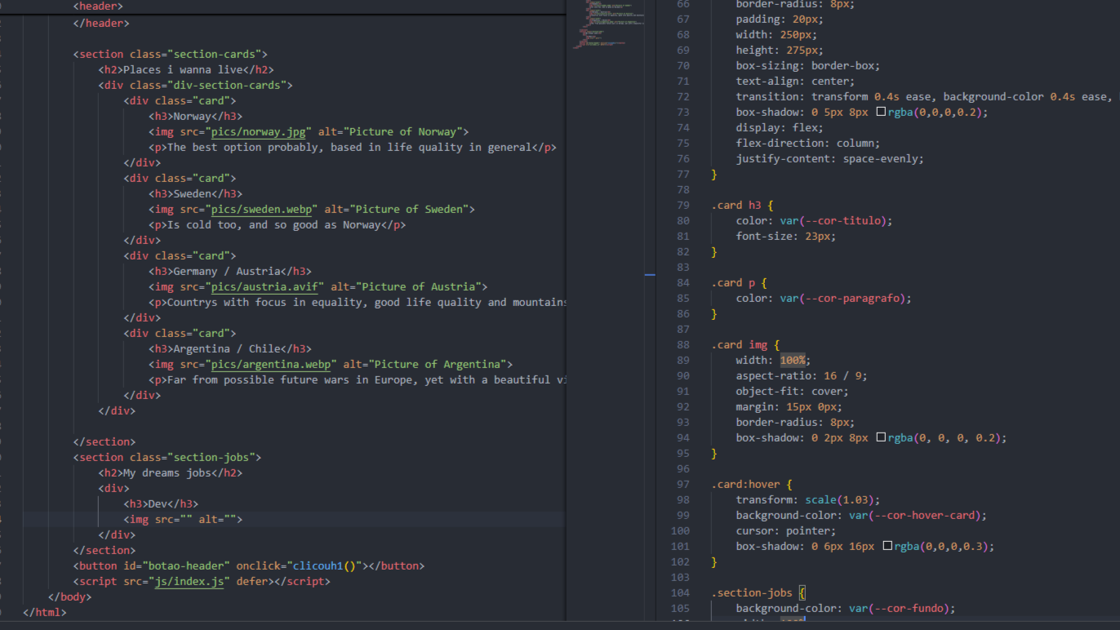Viewport: 1120px width, 630px height.
Task: Click the Places i wanna live heading text
Action: tap(183, 69)
